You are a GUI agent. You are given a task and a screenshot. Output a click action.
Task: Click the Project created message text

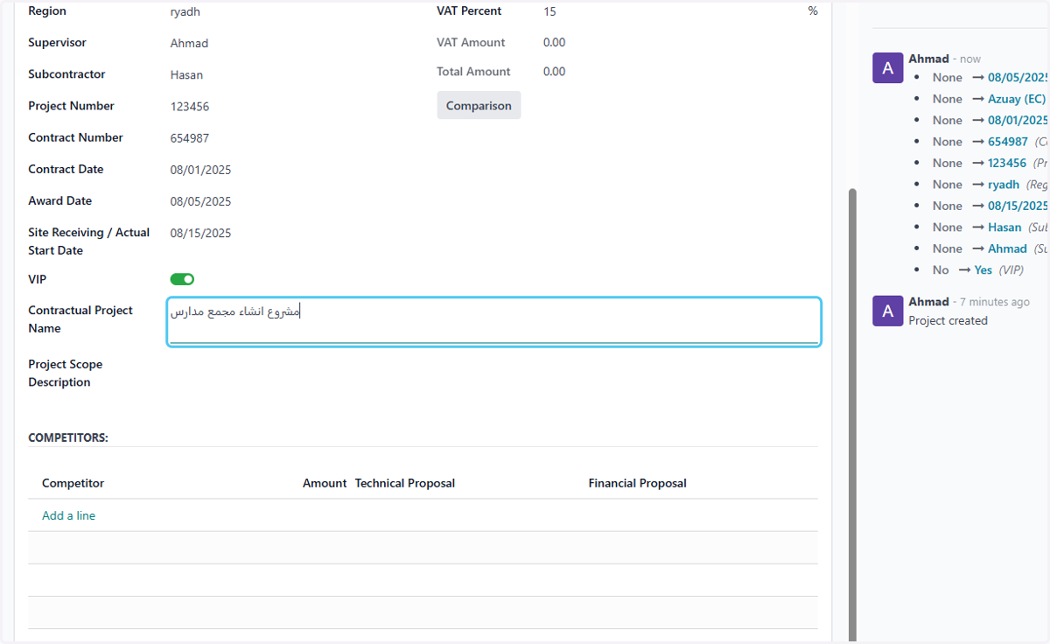(x=948, y=321)
